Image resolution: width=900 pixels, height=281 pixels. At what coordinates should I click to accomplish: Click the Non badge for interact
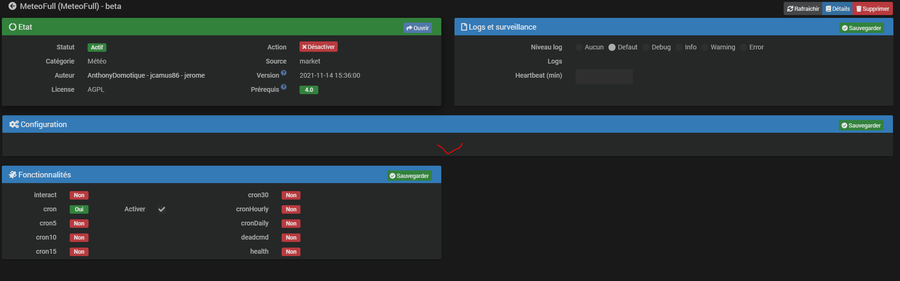pyautogui.click(x=79, y=195)
